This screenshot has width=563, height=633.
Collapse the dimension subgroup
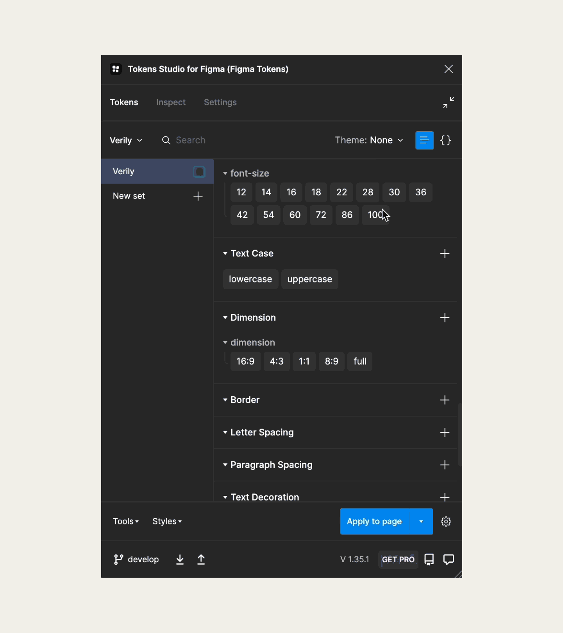coord(225,343)
